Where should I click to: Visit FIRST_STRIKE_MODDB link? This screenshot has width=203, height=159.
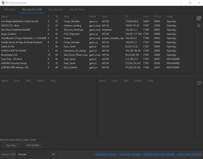tap(190, 154)
